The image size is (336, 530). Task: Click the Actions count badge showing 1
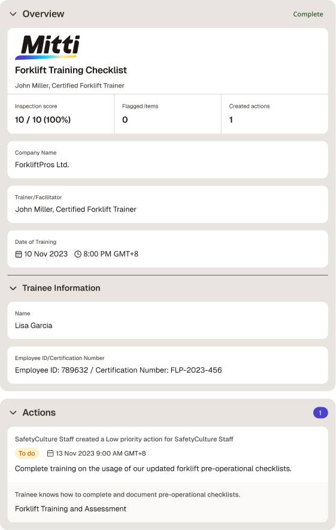tap(320, 413)
